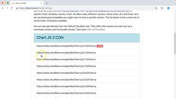Viewport: 176px width, 99px height.
Task: Click the Chart.js 2.7.0 CDN URL
Action: tap(66, 66)
